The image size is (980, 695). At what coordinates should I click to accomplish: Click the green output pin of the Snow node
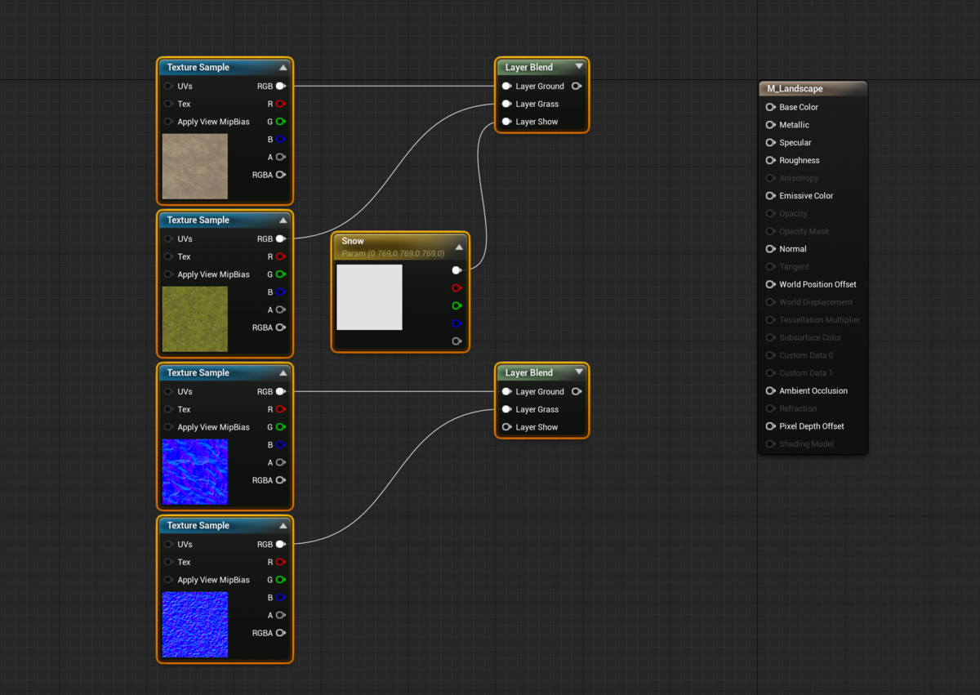pyautogui.click(x=457, y=305)
